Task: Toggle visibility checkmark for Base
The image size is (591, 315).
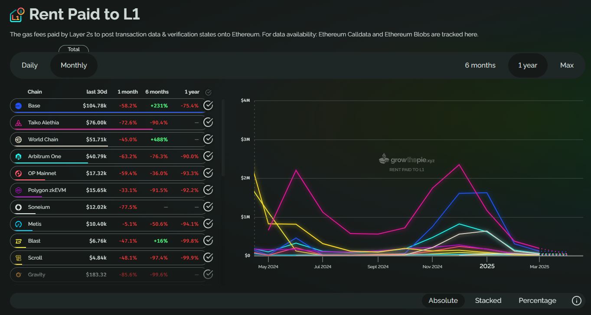Action: (208, 105)
